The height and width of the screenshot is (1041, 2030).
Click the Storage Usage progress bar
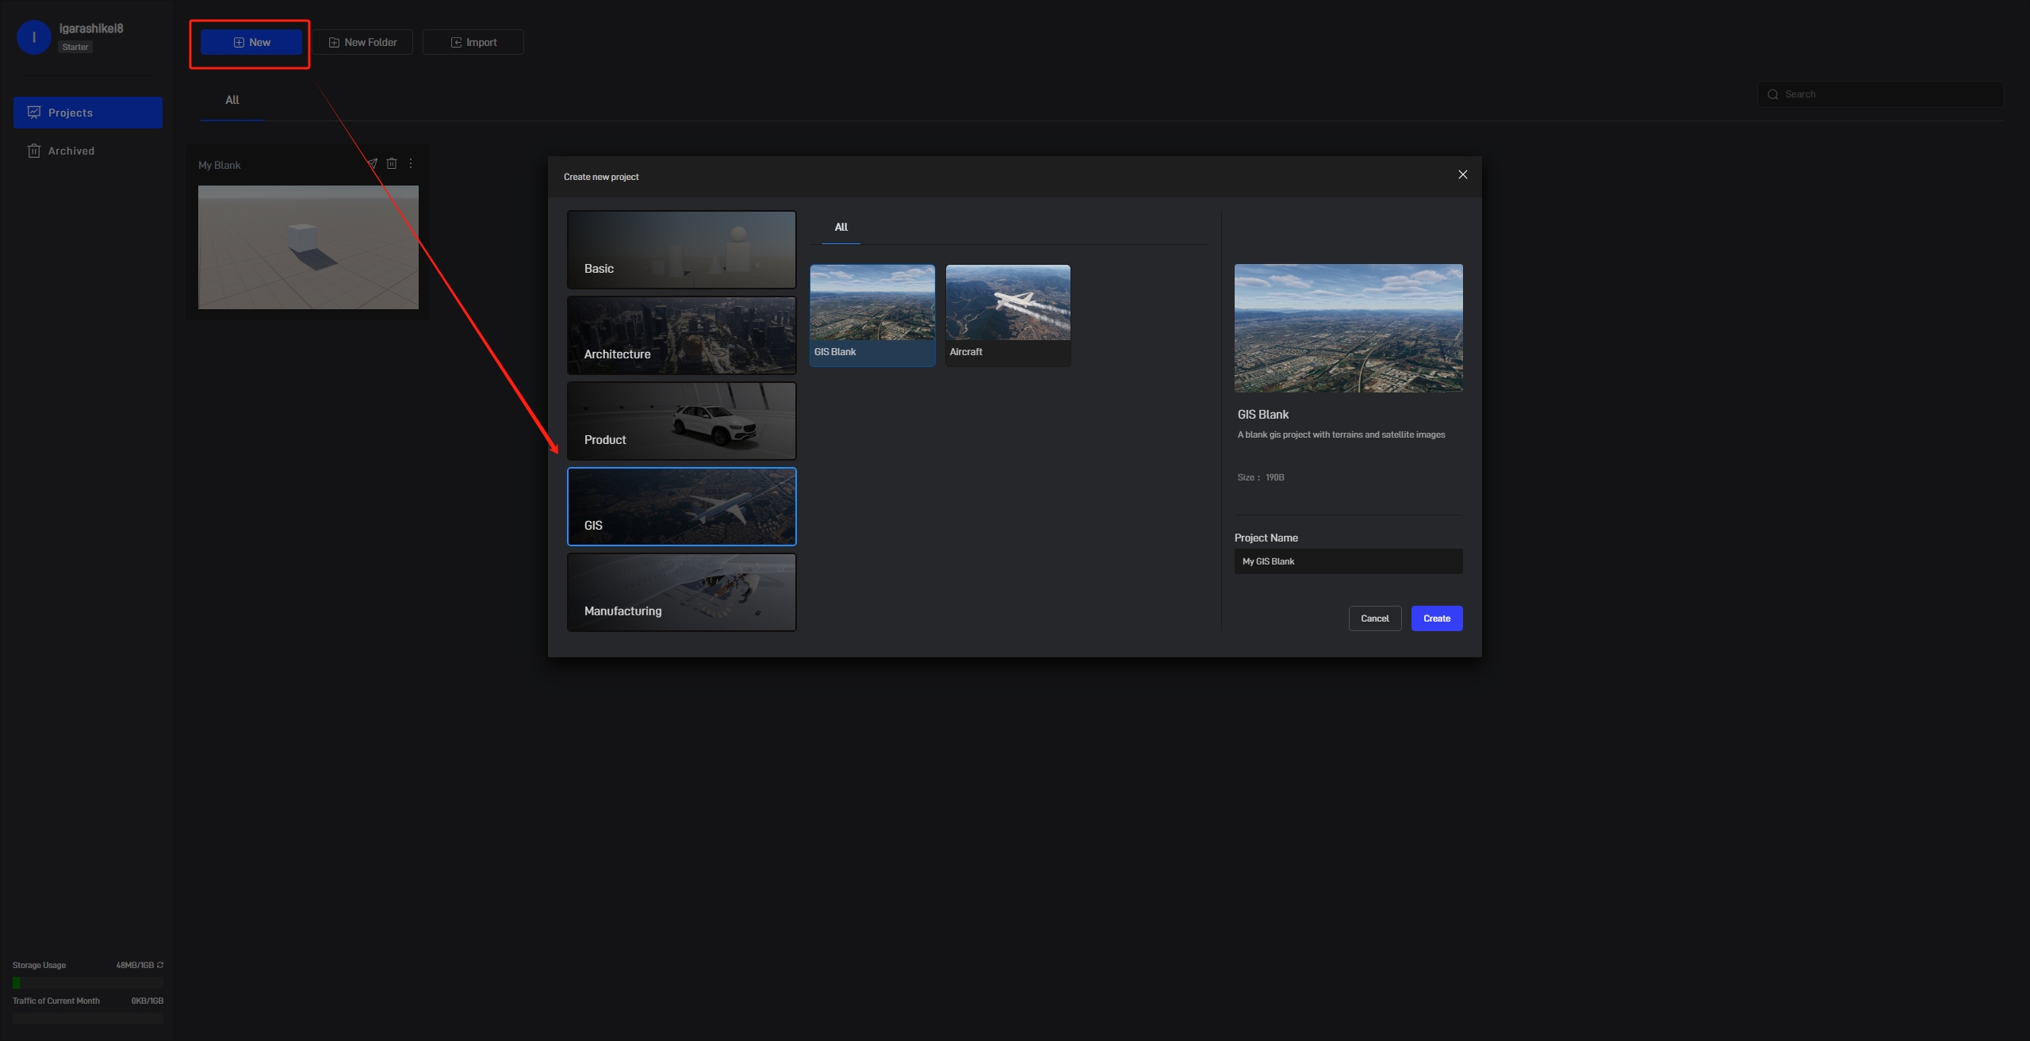pos(88,982)
